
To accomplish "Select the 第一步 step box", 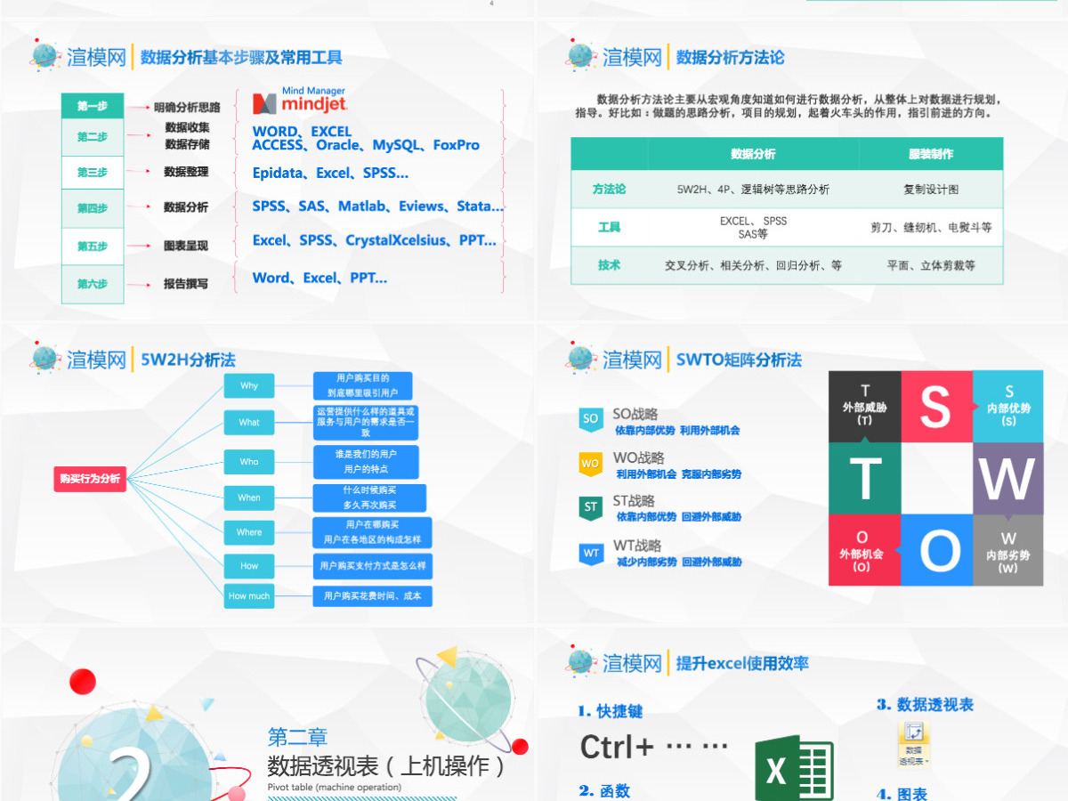I will coord(93,106).
